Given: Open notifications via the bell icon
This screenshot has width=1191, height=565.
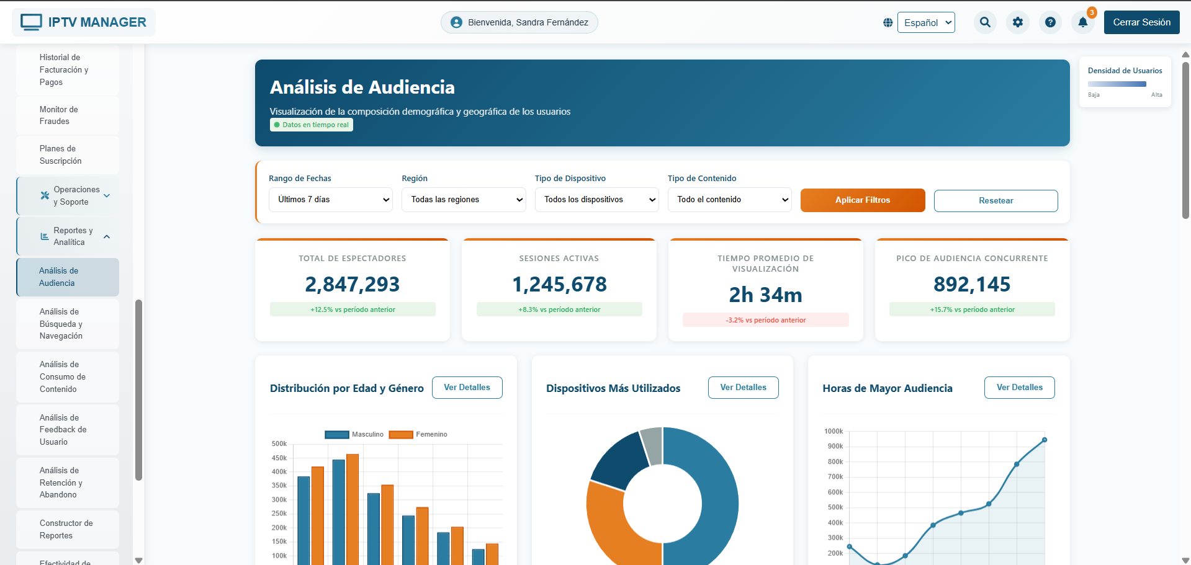Looking at the screenshot, I should [x=1083, y=22].
